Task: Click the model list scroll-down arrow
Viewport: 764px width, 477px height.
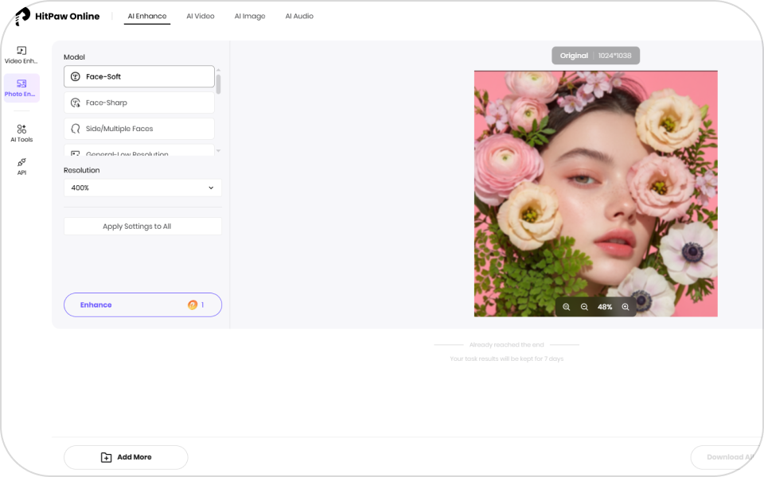Action: 218,151
